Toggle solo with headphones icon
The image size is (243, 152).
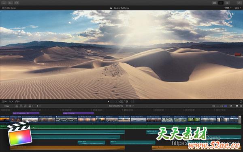coord(222,106)
